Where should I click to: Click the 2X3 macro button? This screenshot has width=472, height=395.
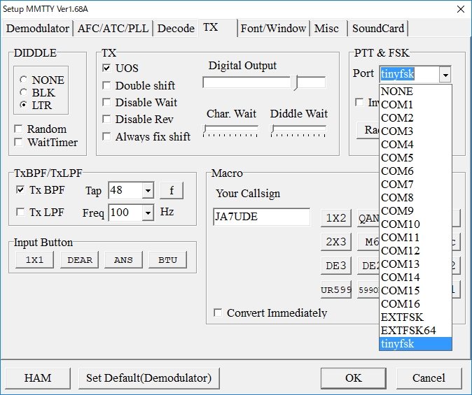[x=336, y=242]
